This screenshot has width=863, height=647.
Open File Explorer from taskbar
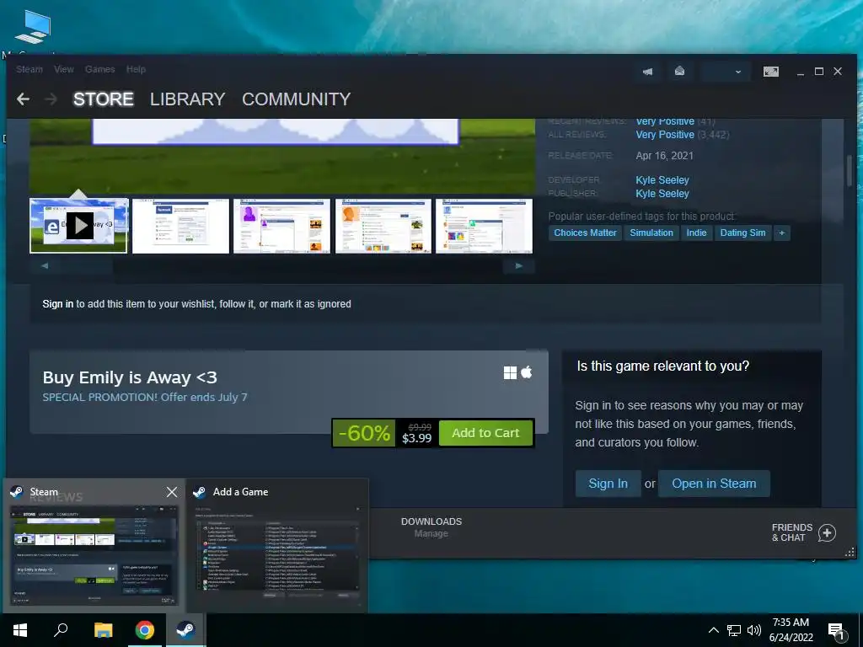pos(103,630)
